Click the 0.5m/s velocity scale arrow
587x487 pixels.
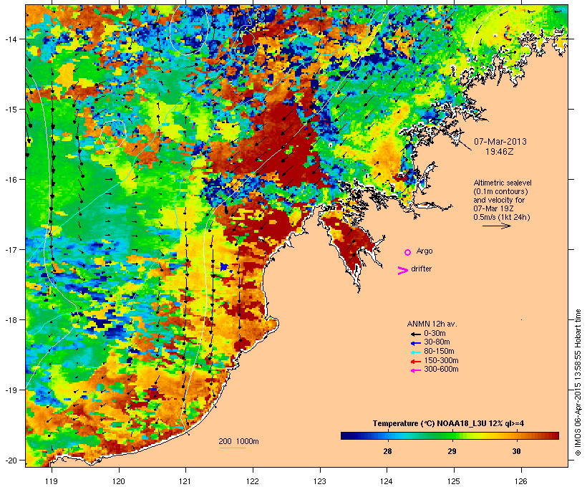click(x=496, y=226)
